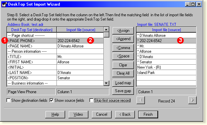Click mapped D'Amato Alfonse cell in left table
Screen dimensions: 207x125
coord(80,46)
